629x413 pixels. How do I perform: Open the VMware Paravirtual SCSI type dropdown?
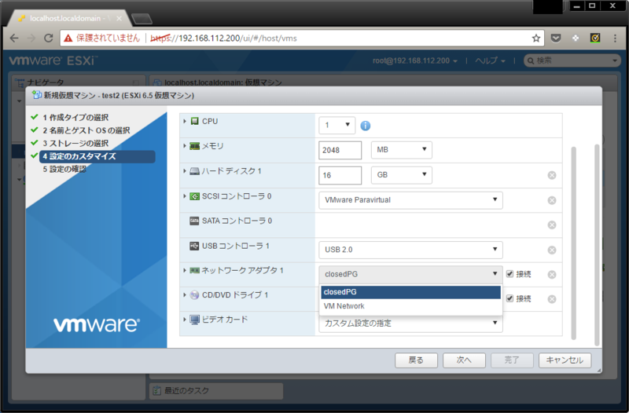coord(410,200)
